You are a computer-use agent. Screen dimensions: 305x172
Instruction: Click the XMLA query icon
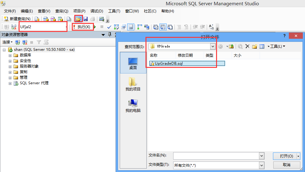click(61, 19)
